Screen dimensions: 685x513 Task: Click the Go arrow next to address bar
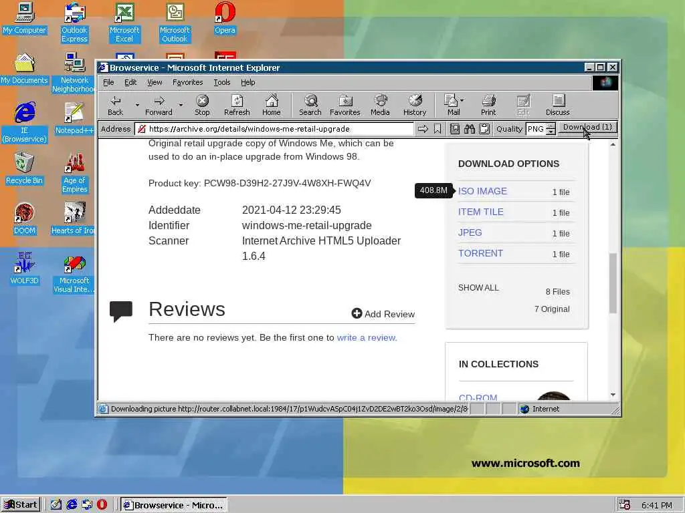point(423,129)
